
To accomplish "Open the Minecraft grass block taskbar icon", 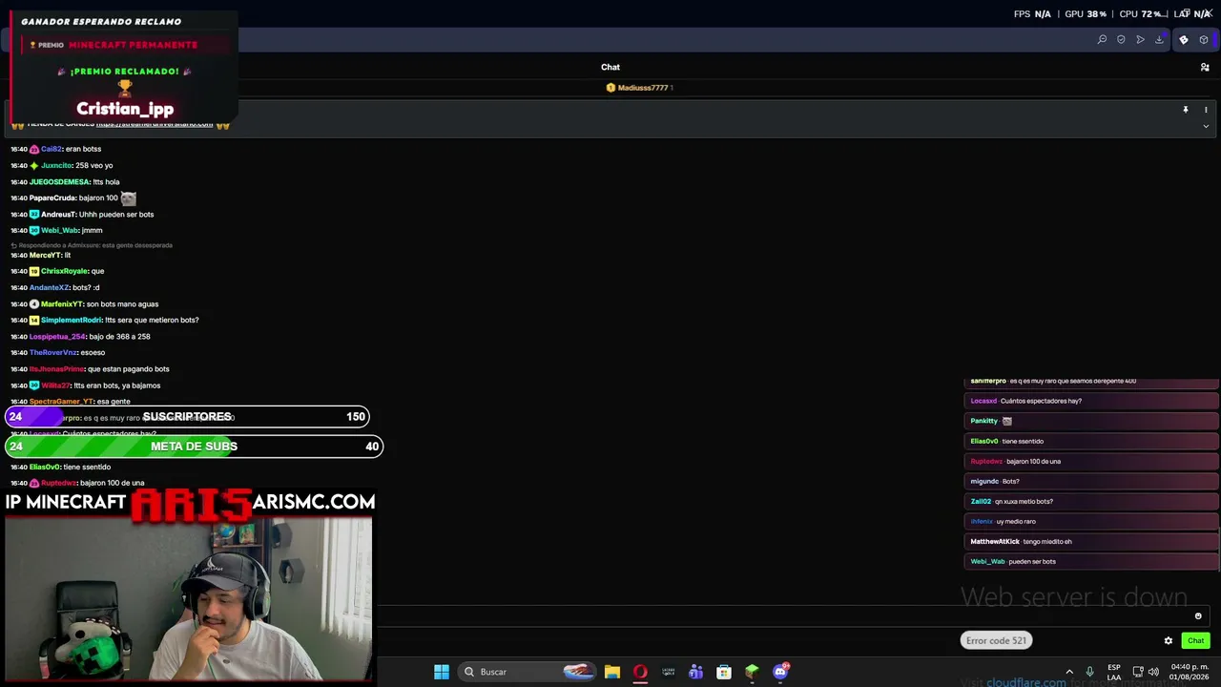I will 752,672.
